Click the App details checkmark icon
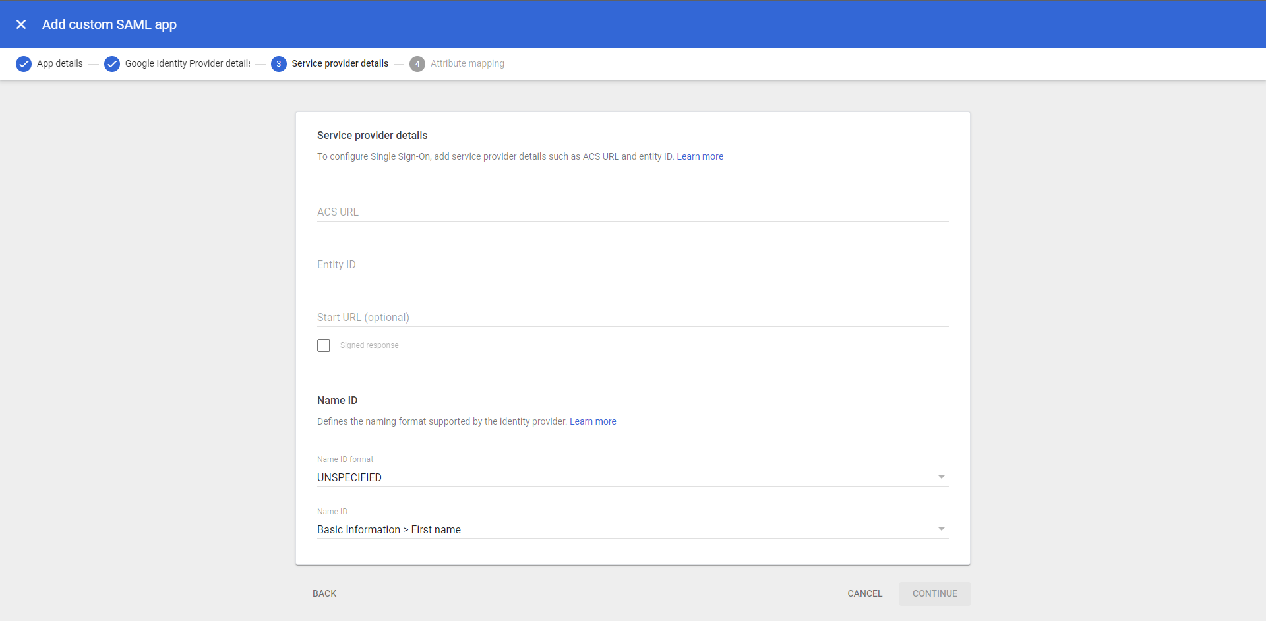1266x621 pixels. point(24,64)
